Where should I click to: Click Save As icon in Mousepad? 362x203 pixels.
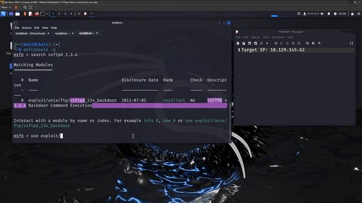click(x=255, y=43)
